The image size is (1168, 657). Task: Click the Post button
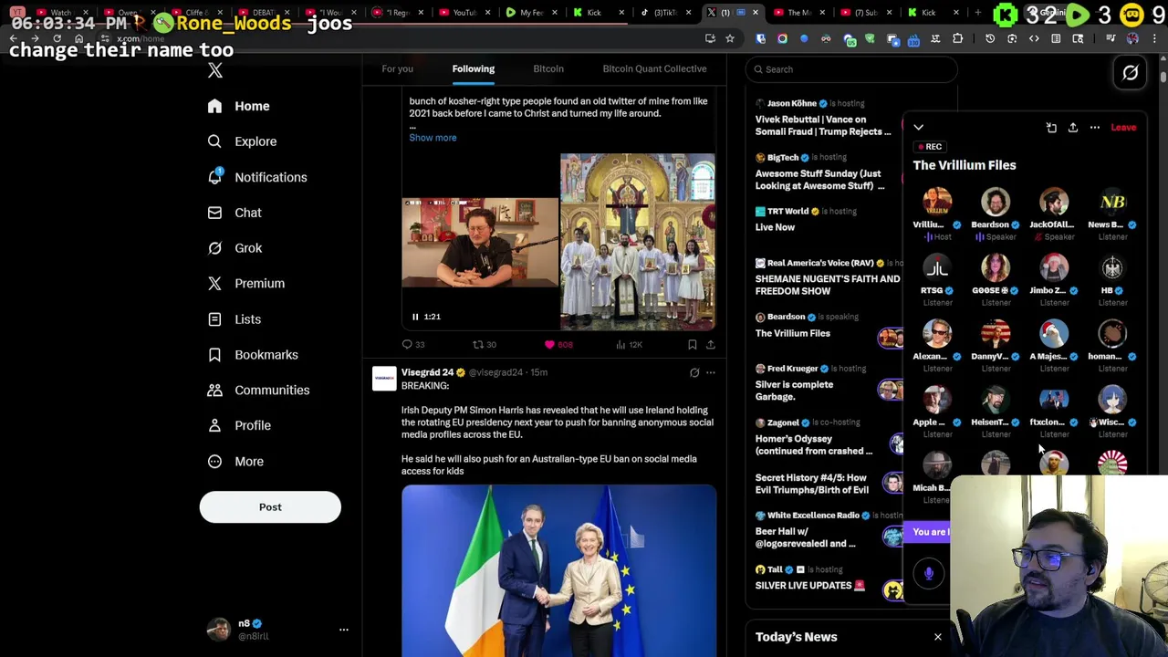click(x=270, y=506)
